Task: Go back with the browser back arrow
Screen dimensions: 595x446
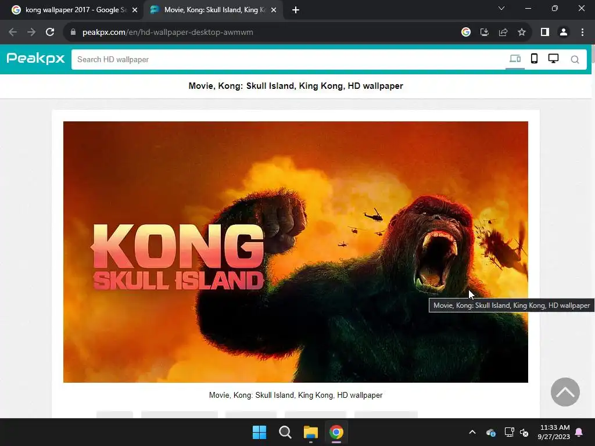Action: click(x=13, y=33)
